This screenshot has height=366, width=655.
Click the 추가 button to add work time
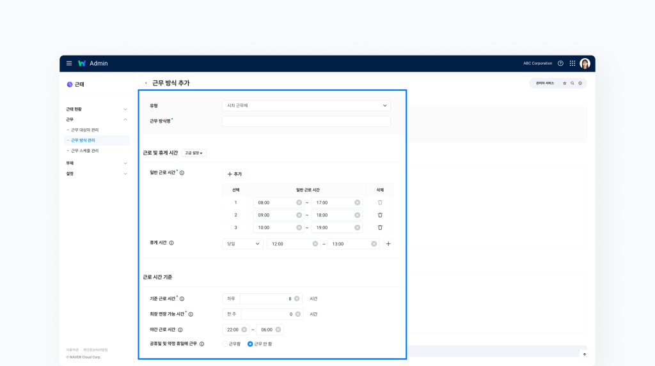(234, 174)
